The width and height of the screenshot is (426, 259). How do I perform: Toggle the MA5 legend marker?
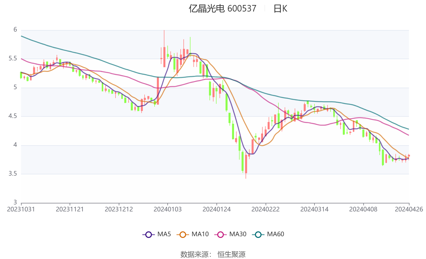click(x=149, y=234)
